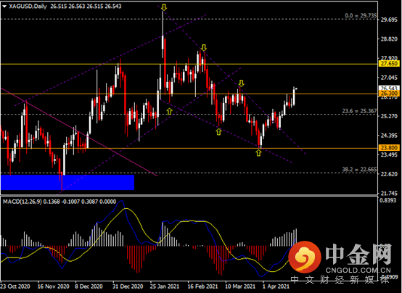Click the 0.8393 MACD scale label

point(387,200)
